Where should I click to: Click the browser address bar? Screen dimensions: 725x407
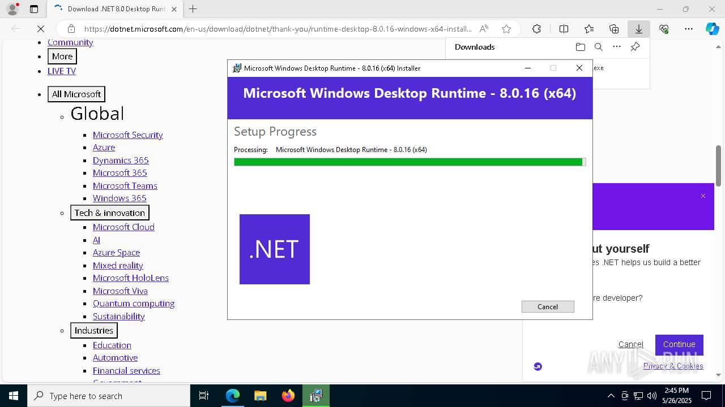point(278,29)
